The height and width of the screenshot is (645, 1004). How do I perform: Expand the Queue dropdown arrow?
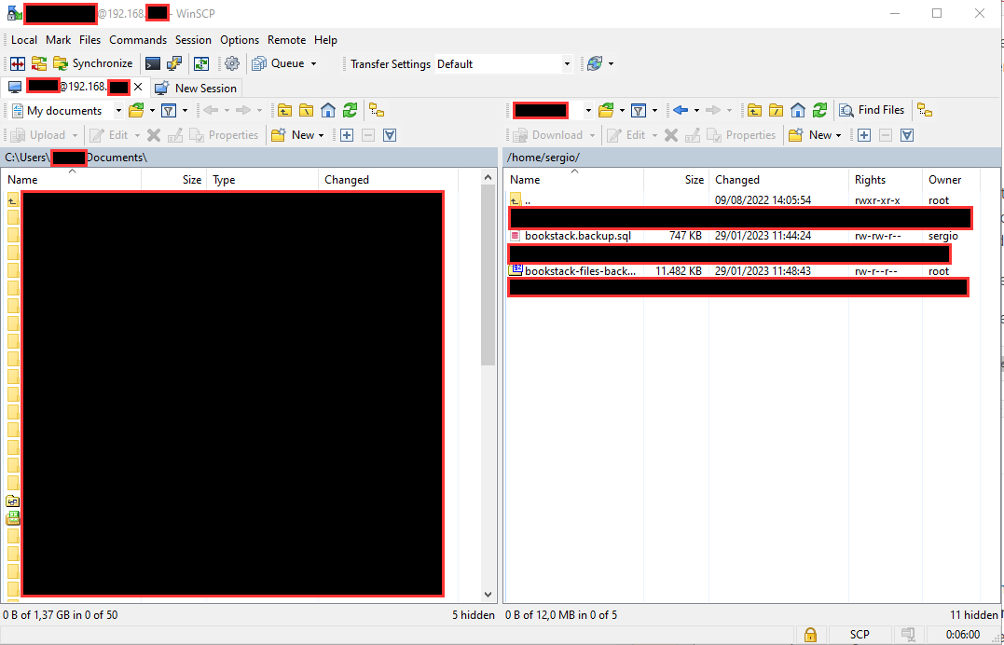314,63
